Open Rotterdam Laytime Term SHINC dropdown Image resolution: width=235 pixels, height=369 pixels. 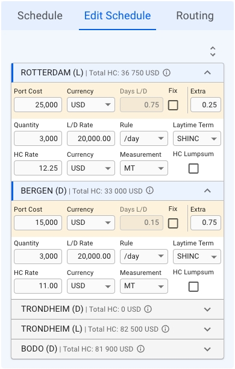coord(197,139)
